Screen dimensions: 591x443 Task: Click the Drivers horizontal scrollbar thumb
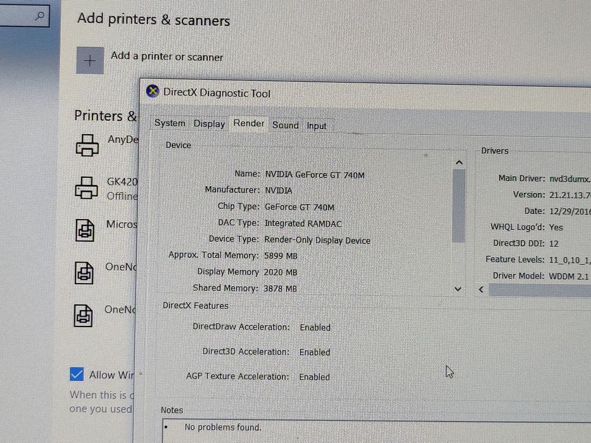540,290
